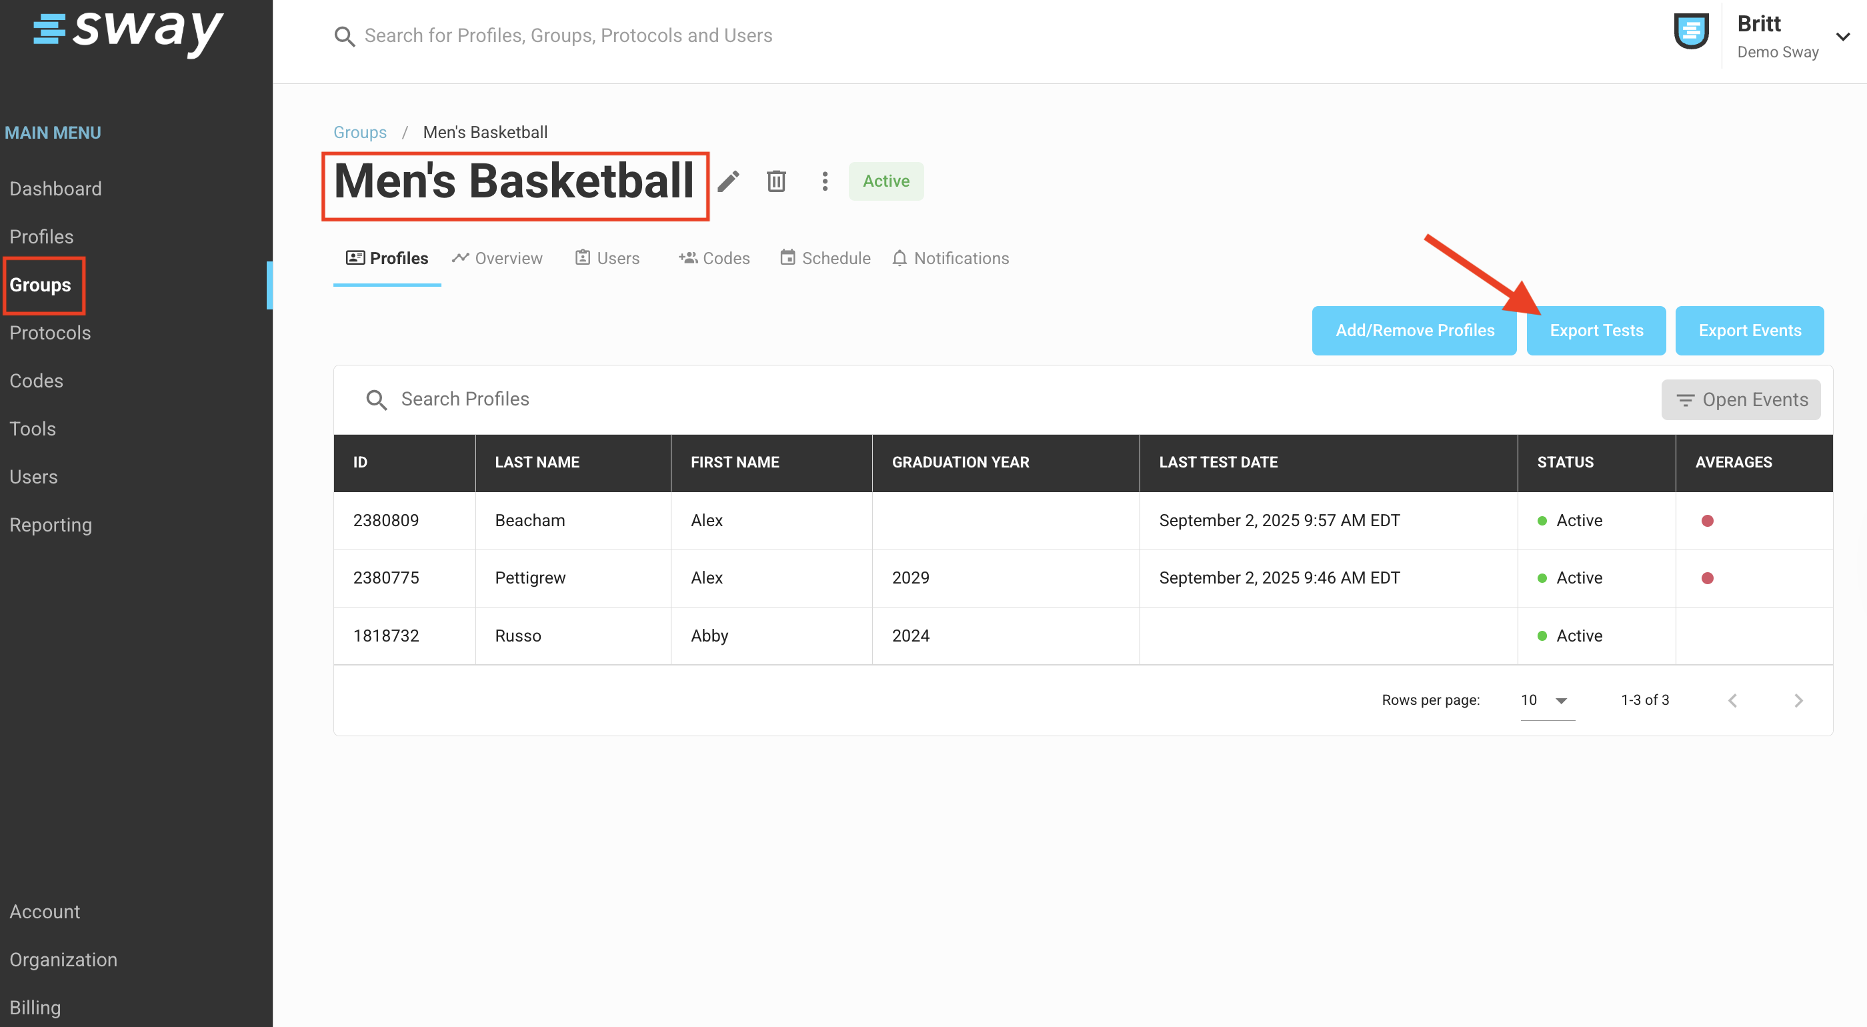The image size is (1867, 1027).
Task: Go to next page arrow
Action: (1798, 700)
